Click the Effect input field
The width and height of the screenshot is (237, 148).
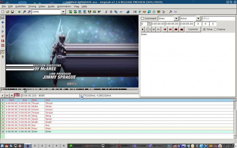tap(218, 18)
